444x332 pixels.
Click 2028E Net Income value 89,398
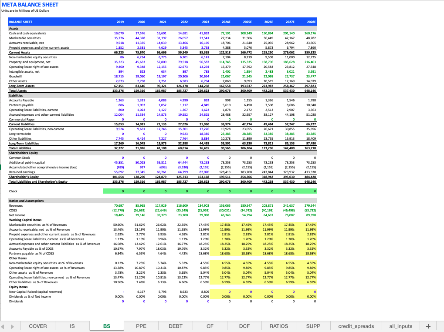coord(311,215)
